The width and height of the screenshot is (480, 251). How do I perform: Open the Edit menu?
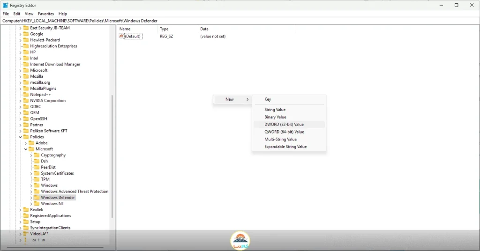click(x=17, y=14)
